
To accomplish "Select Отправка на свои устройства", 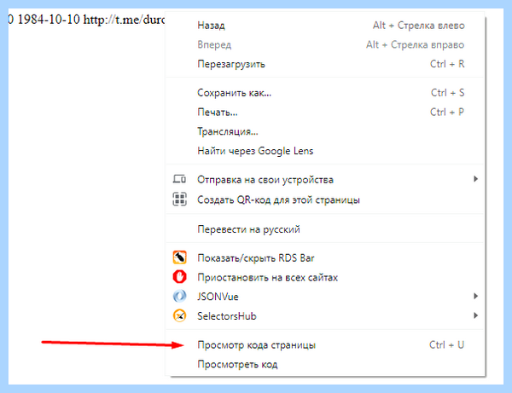I will coord(325,179).
